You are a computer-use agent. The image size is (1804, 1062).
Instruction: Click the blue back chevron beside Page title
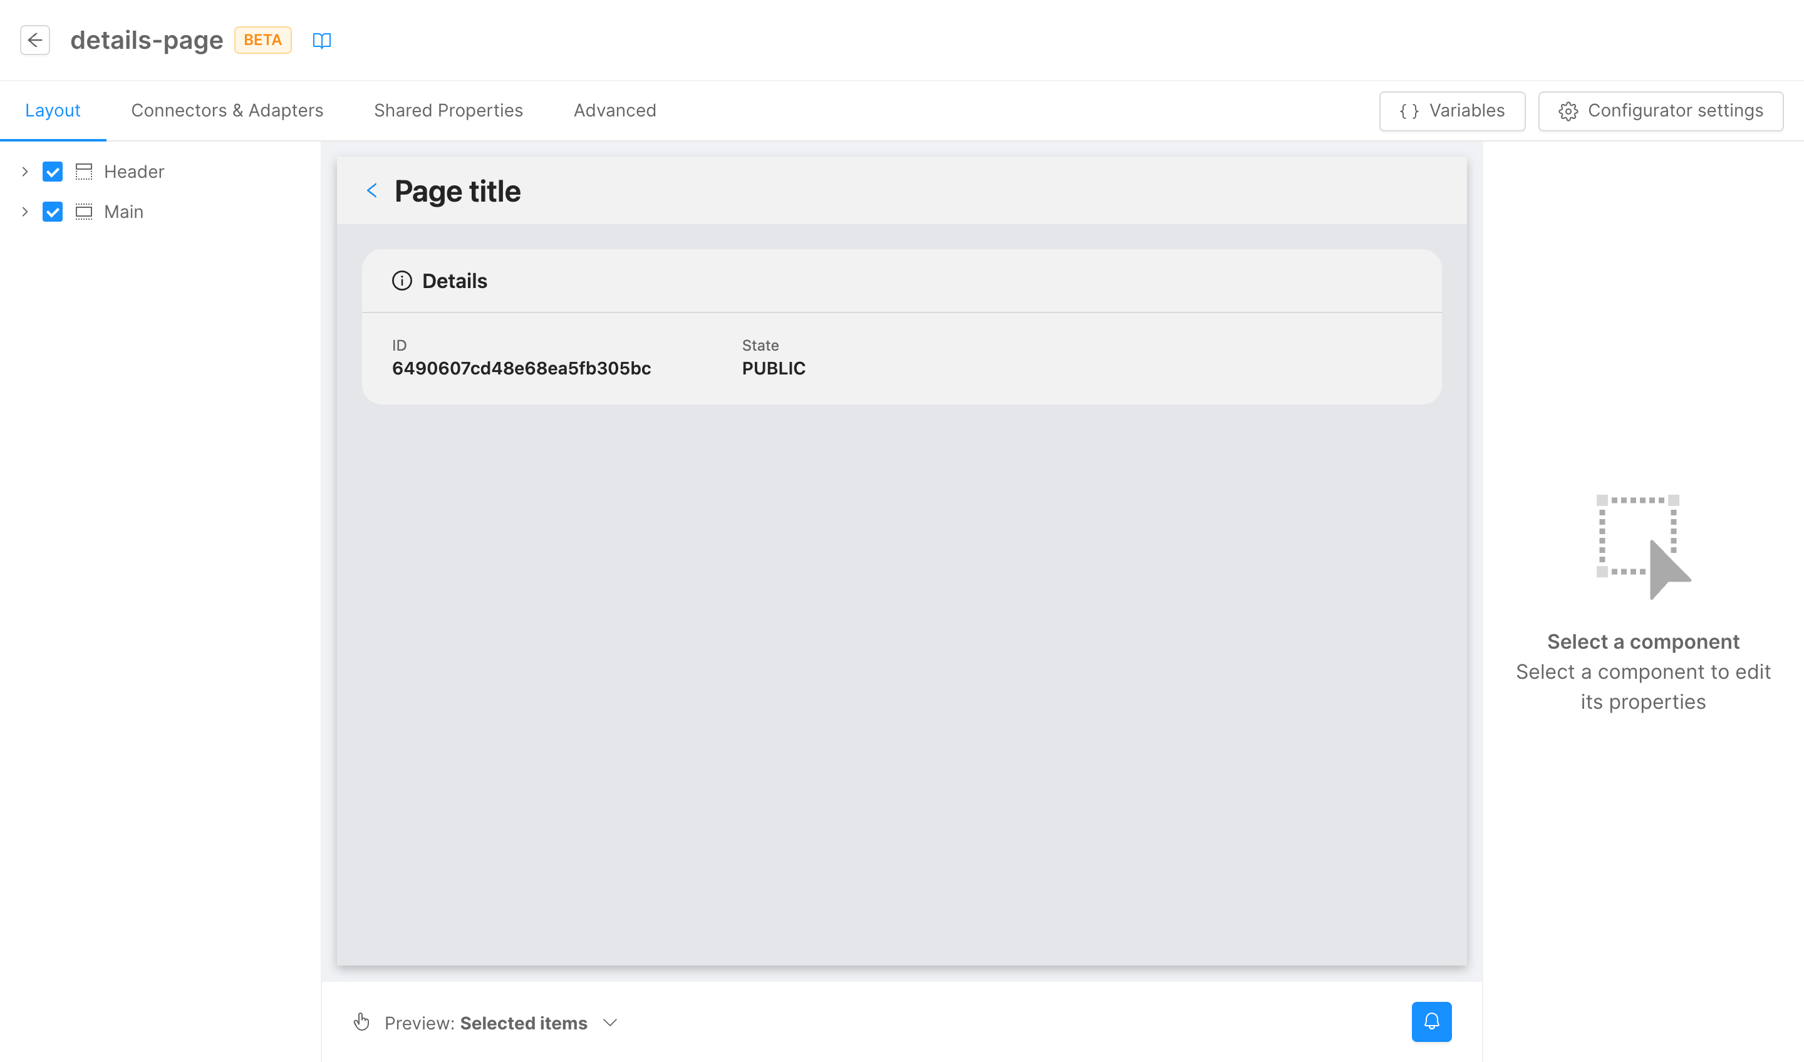point(371,190)
